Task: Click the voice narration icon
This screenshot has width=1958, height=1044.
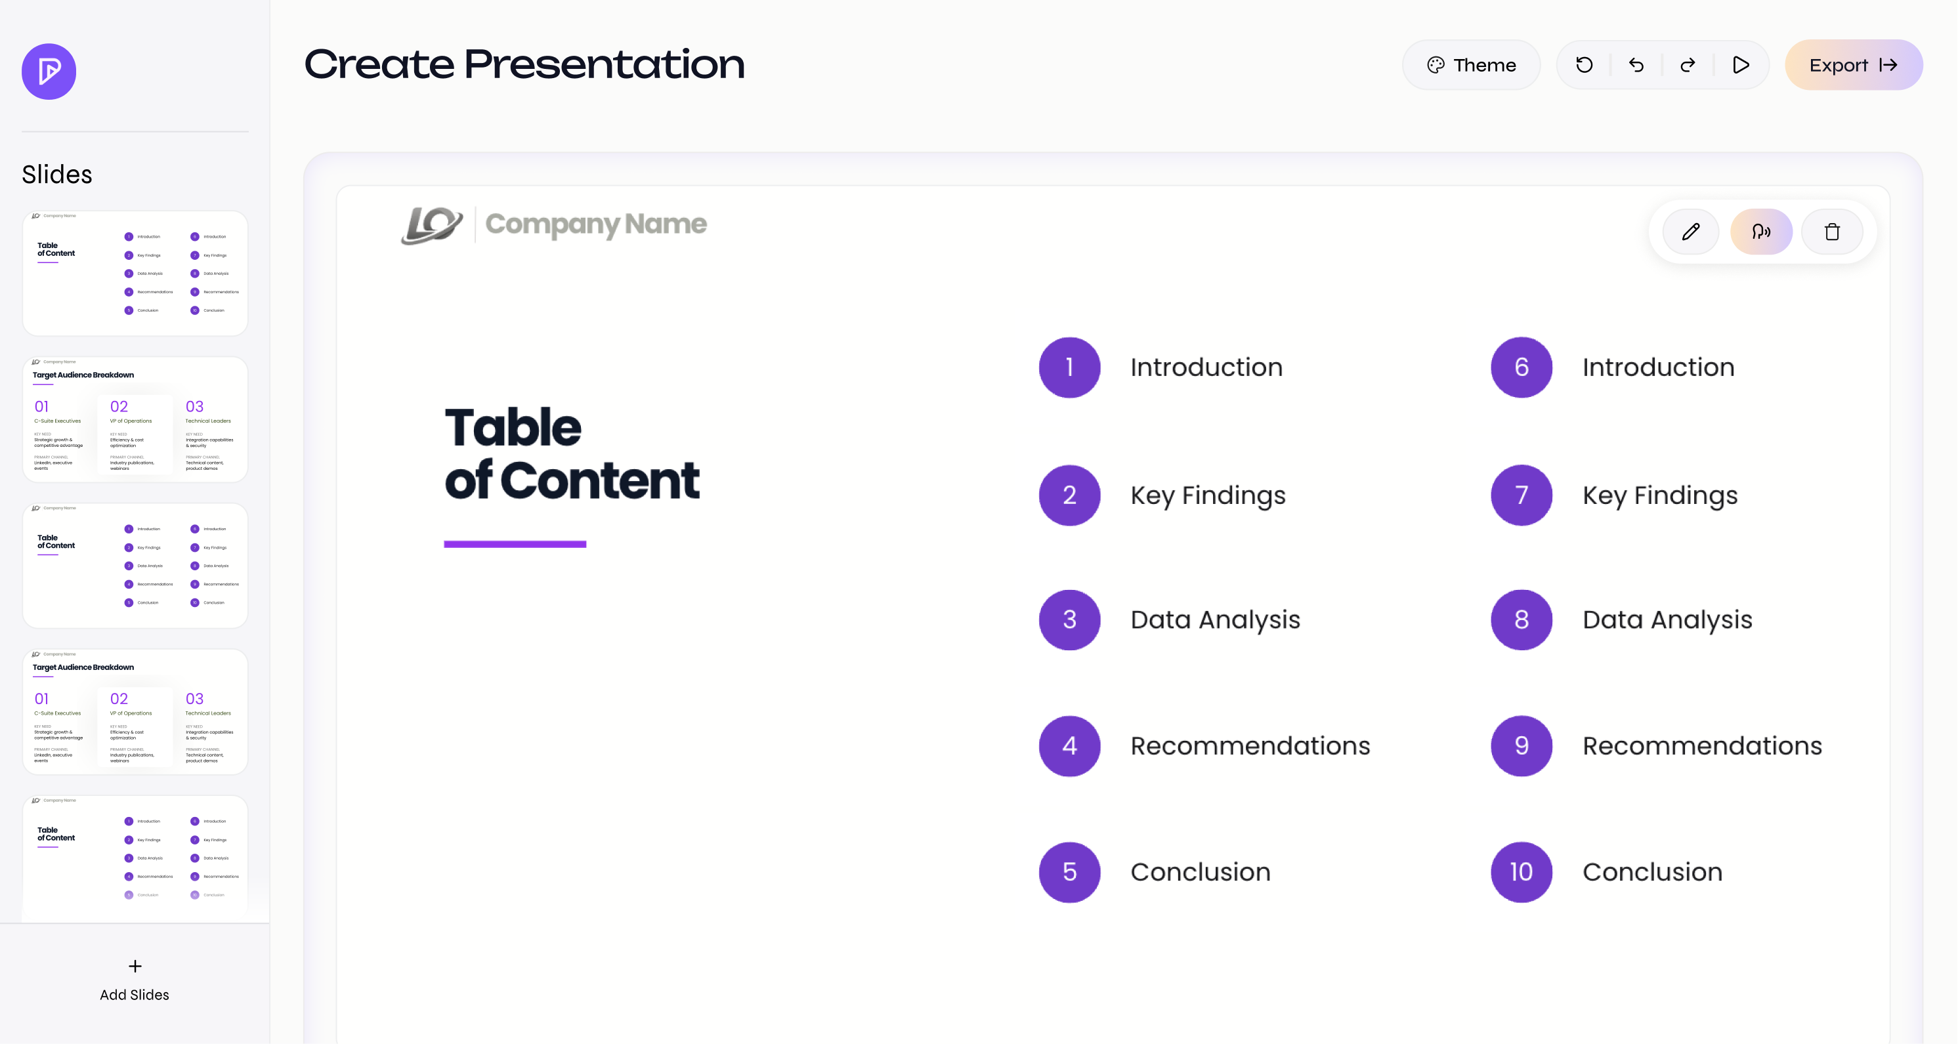Action: click(1761, 232)
